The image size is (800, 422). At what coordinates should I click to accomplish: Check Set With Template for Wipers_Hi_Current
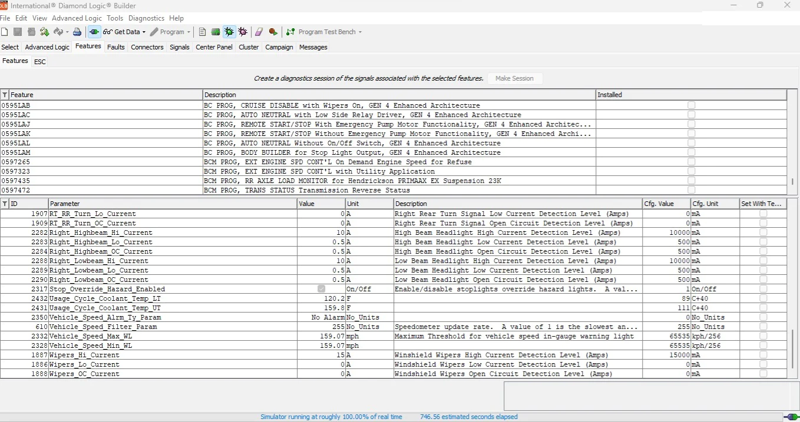(763, 355)
